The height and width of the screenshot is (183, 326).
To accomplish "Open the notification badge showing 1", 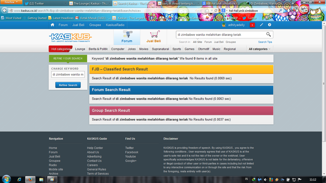I will coord(252,25).
